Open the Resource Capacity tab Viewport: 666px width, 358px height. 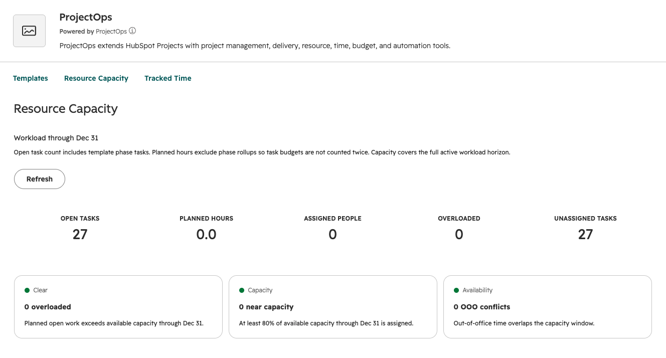click(x=96, y=78)
